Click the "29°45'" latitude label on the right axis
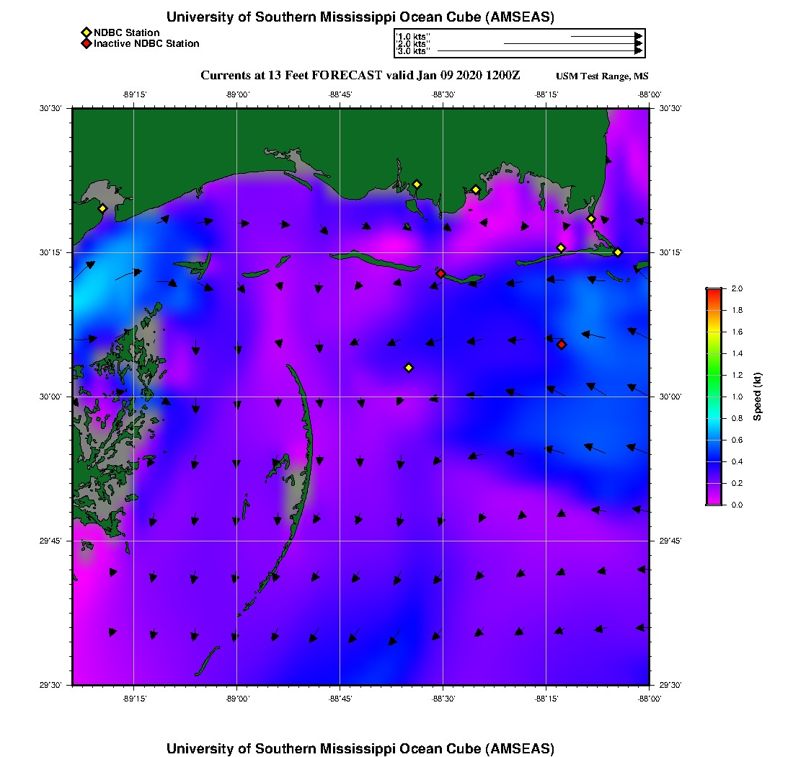This screenshot has height=757, width=793. (x=670, y=541)
